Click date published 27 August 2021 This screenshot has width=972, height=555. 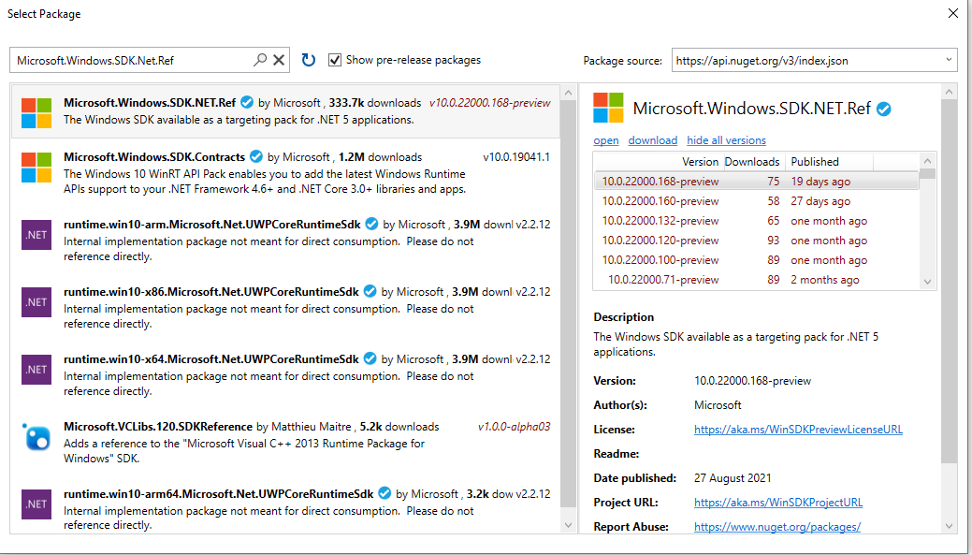coord(733,478)
